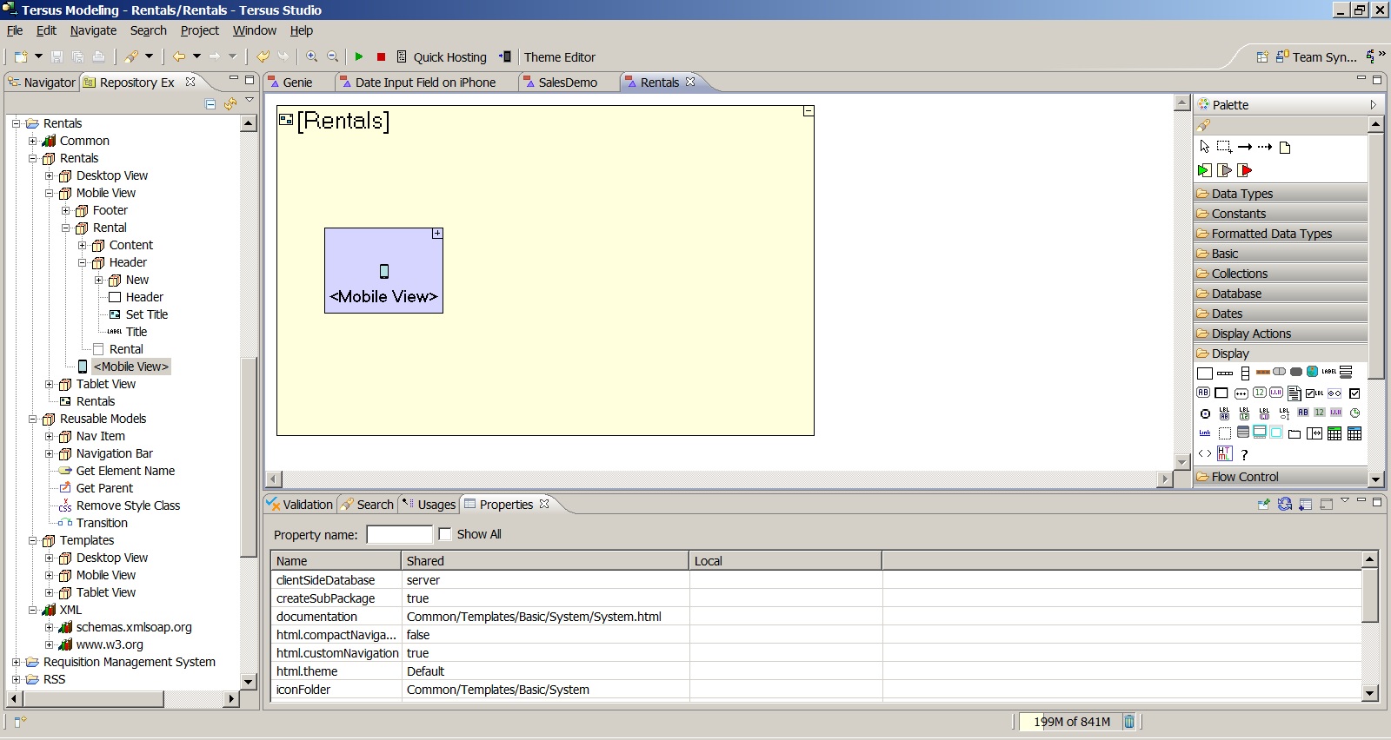Collapse the Mobile View box in diagram
Viewport: 1391px width, 740px height.
point(437,234)
